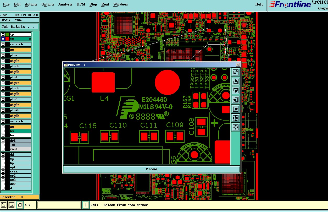
Task: Click the Close button in Popview
Action: 152,169
